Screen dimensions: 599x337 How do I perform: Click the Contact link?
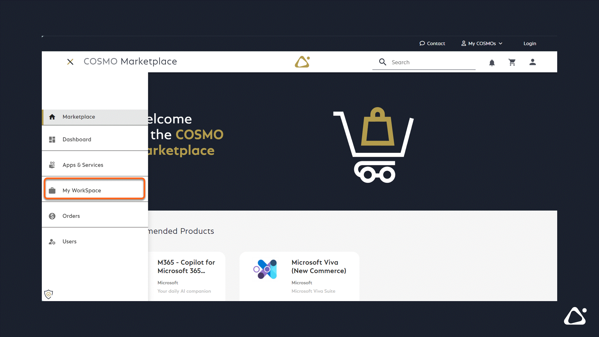[432, 43]
